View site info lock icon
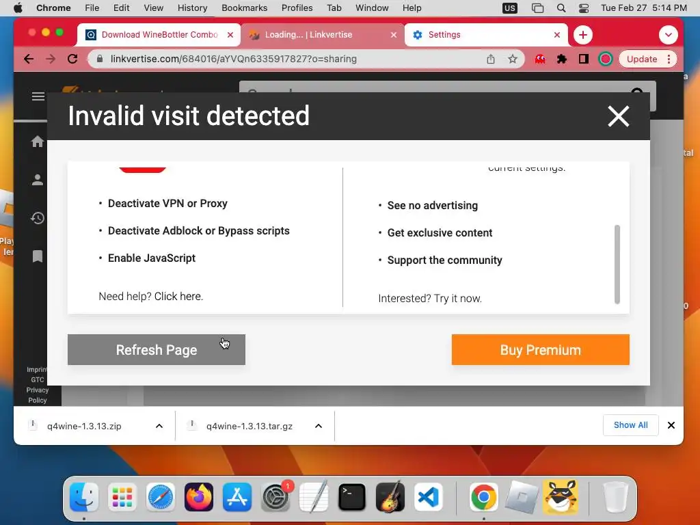The height and width of the screenshot is (525, 700). click(x=100, y=59)
